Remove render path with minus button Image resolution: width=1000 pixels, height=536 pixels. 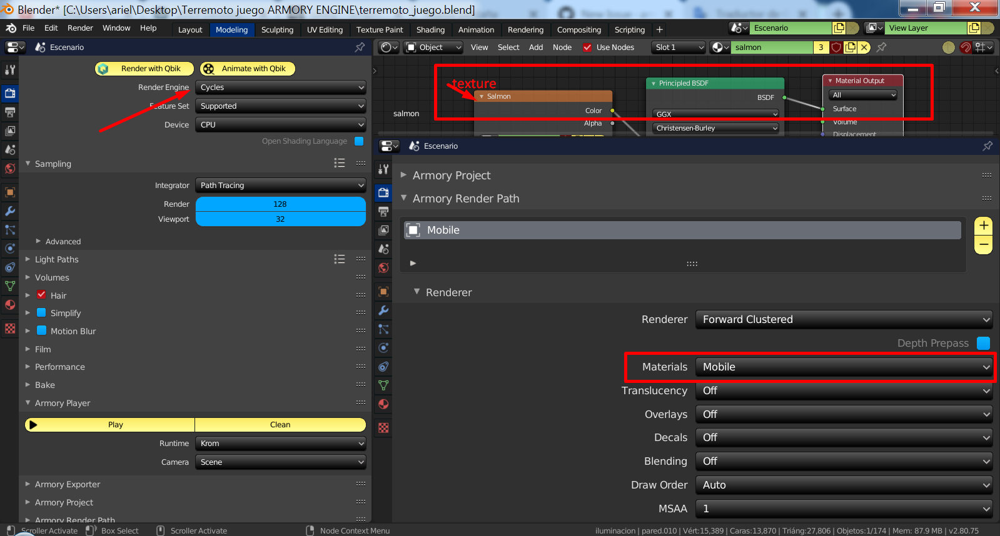984,244
